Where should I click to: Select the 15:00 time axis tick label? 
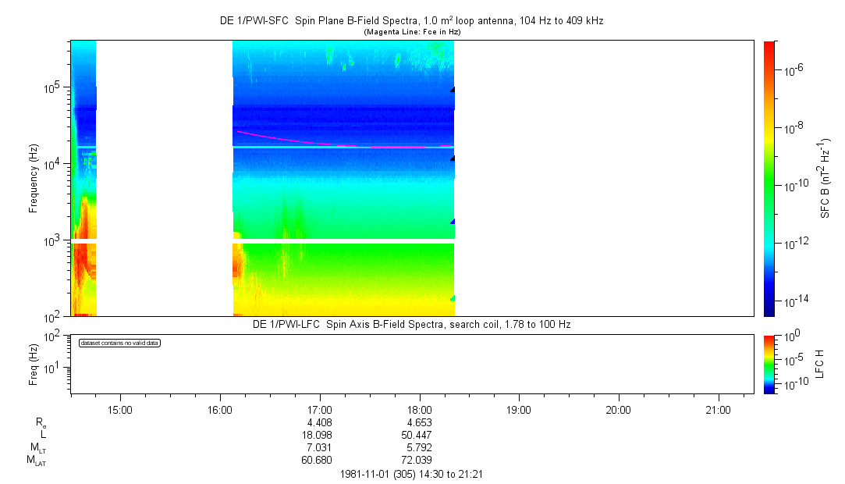tap(120, 408)
